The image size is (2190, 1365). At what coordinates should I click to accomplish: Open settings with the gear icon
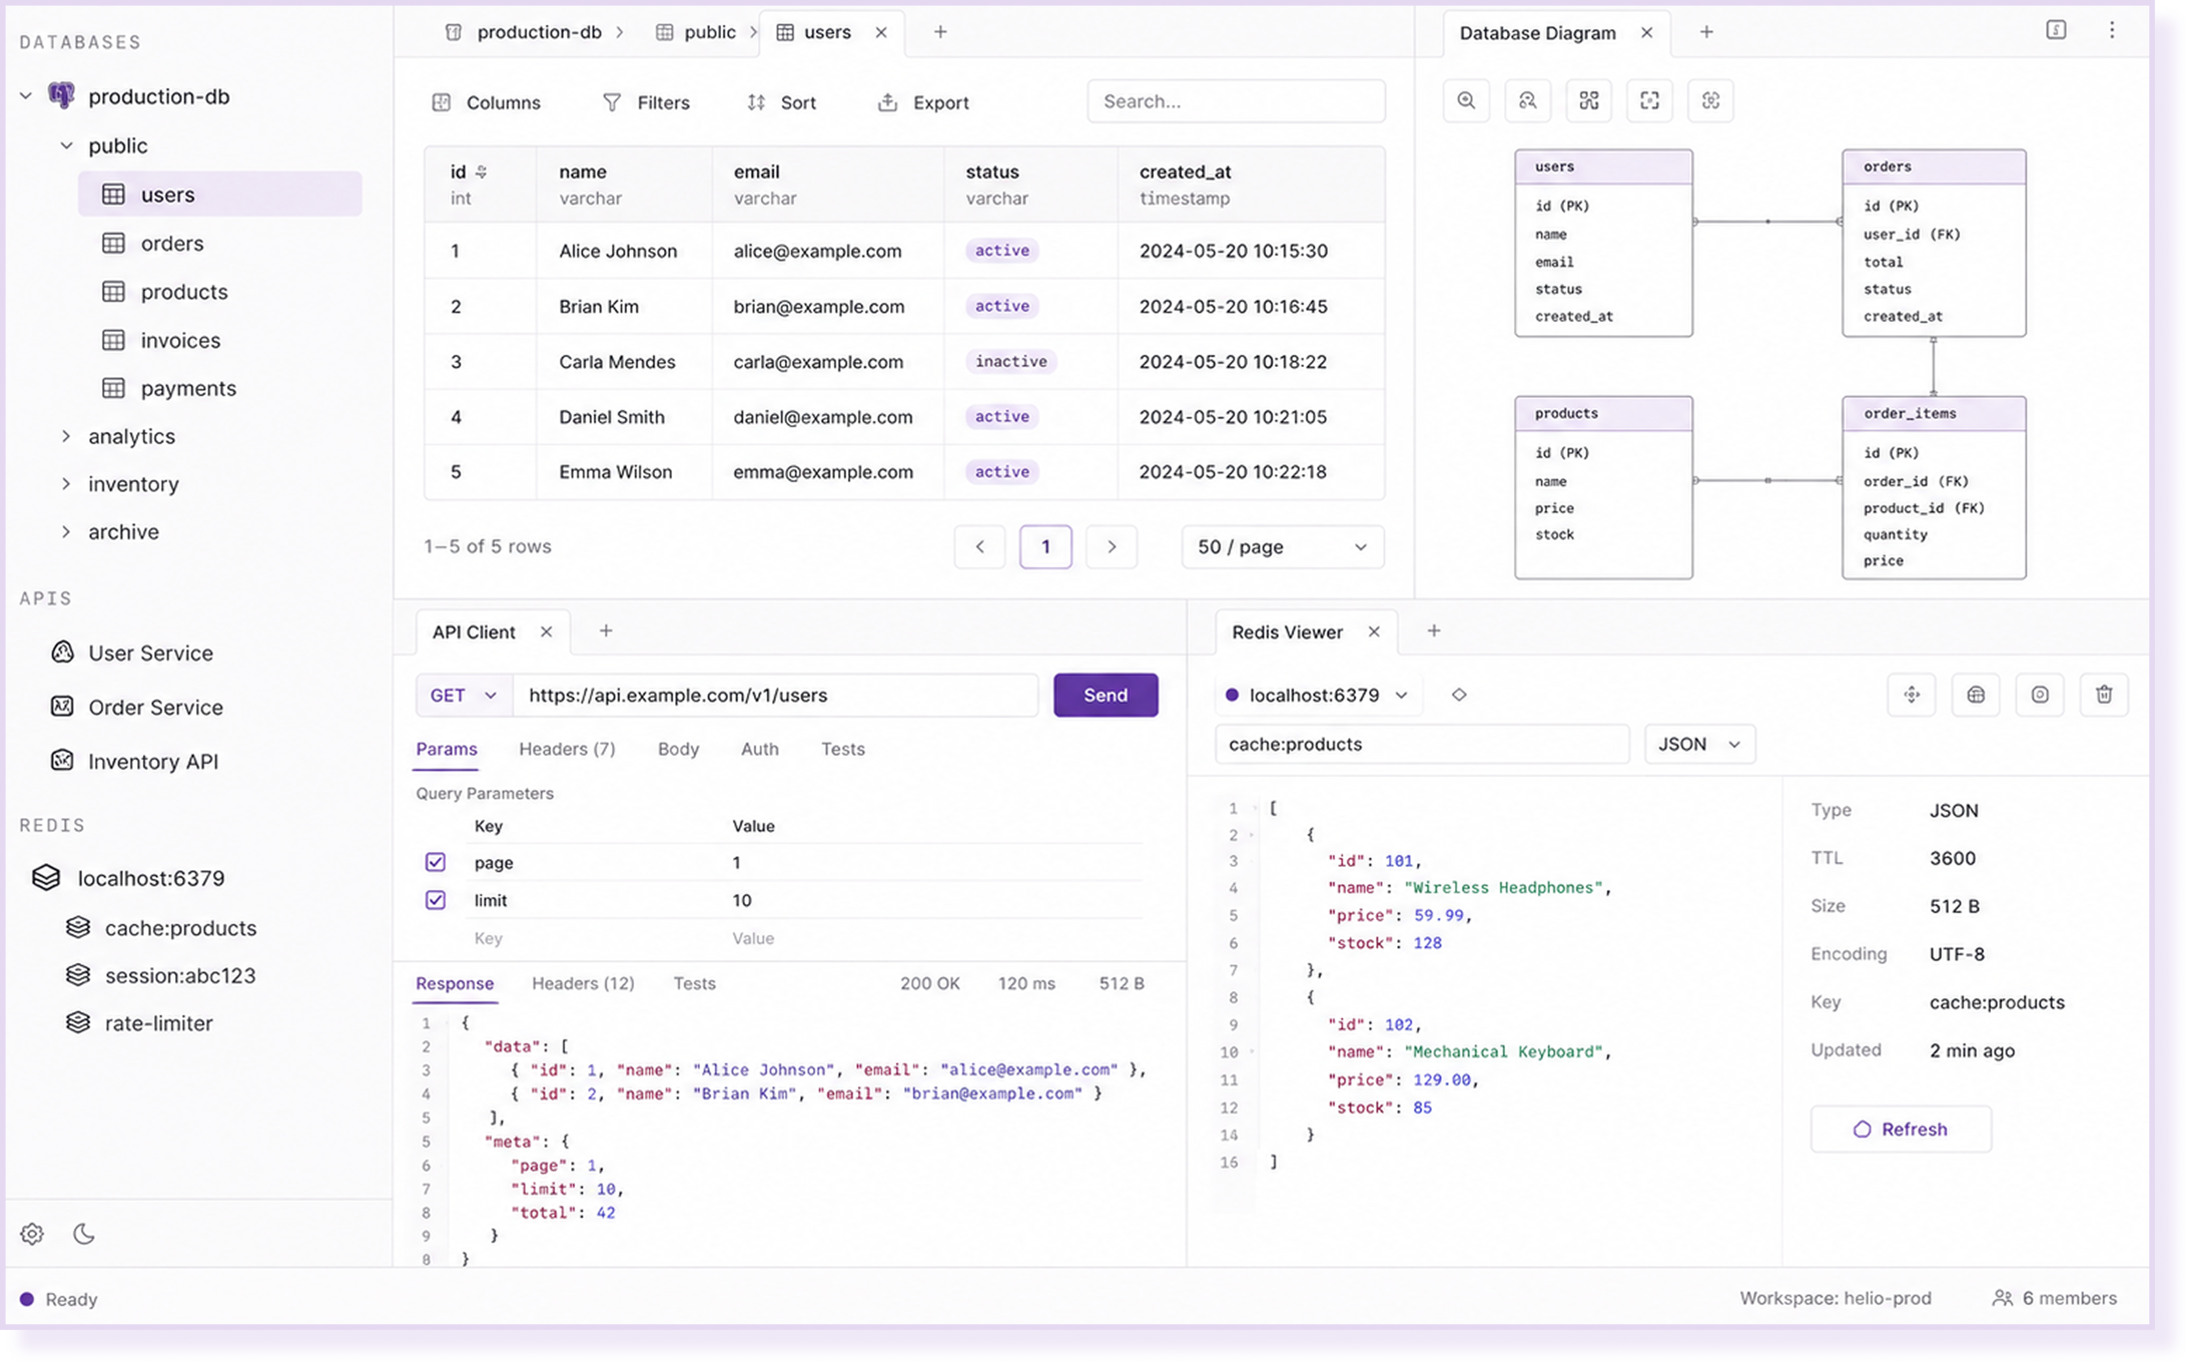click(33, 1234)
